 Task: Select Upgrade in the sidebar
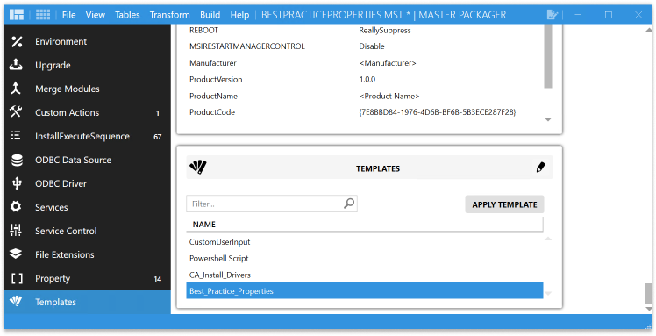88,65
